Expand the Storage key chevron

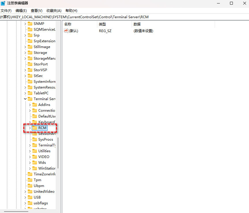(x=25, y=53)
